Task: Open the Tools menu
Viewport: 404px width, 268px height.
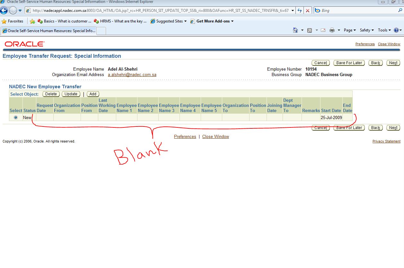Action: click(x=384, y=30)
